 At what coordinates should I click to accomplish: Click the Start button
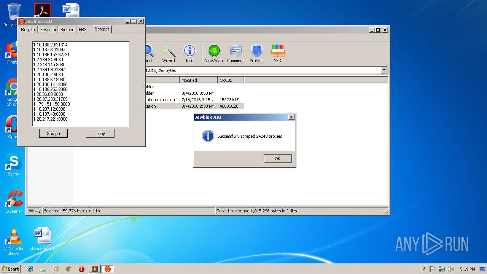(10, 269)
